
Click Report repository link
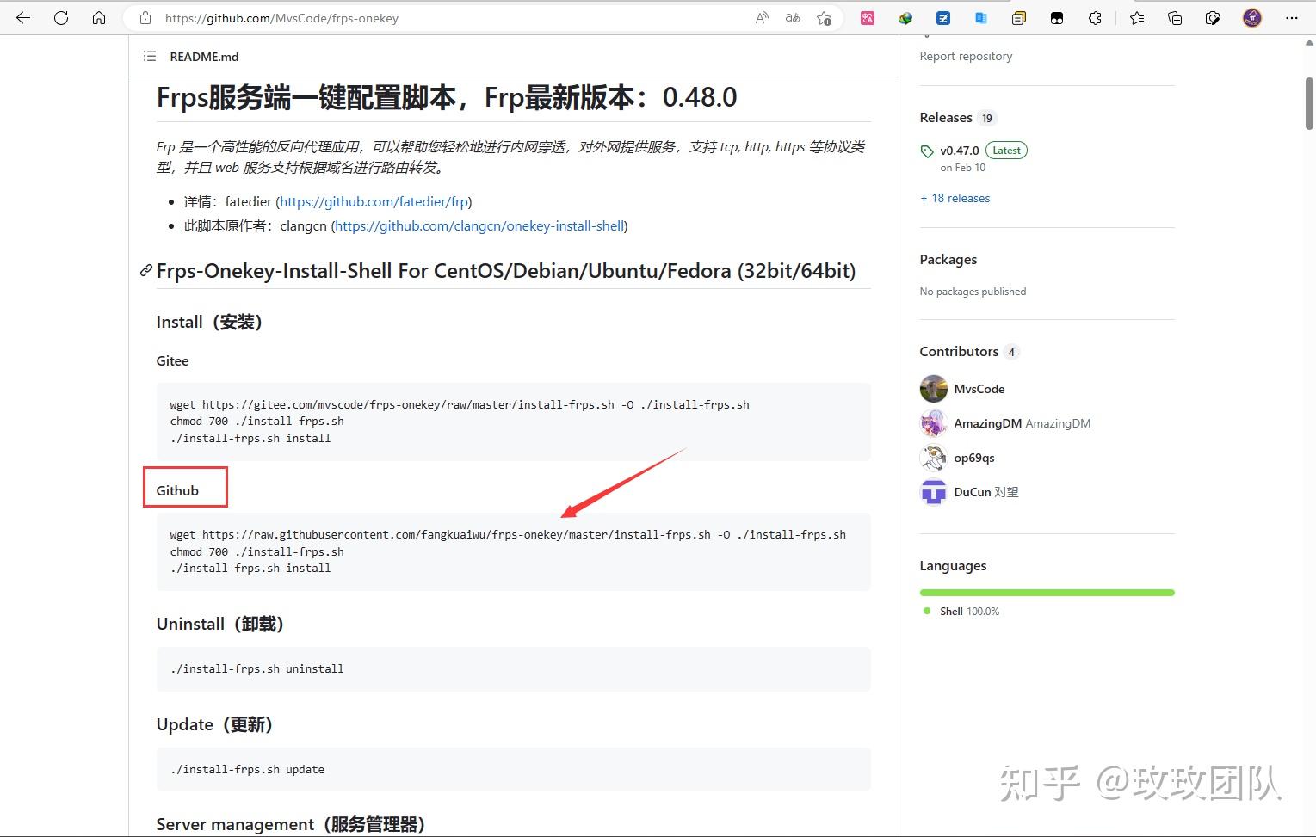[966, 56]
